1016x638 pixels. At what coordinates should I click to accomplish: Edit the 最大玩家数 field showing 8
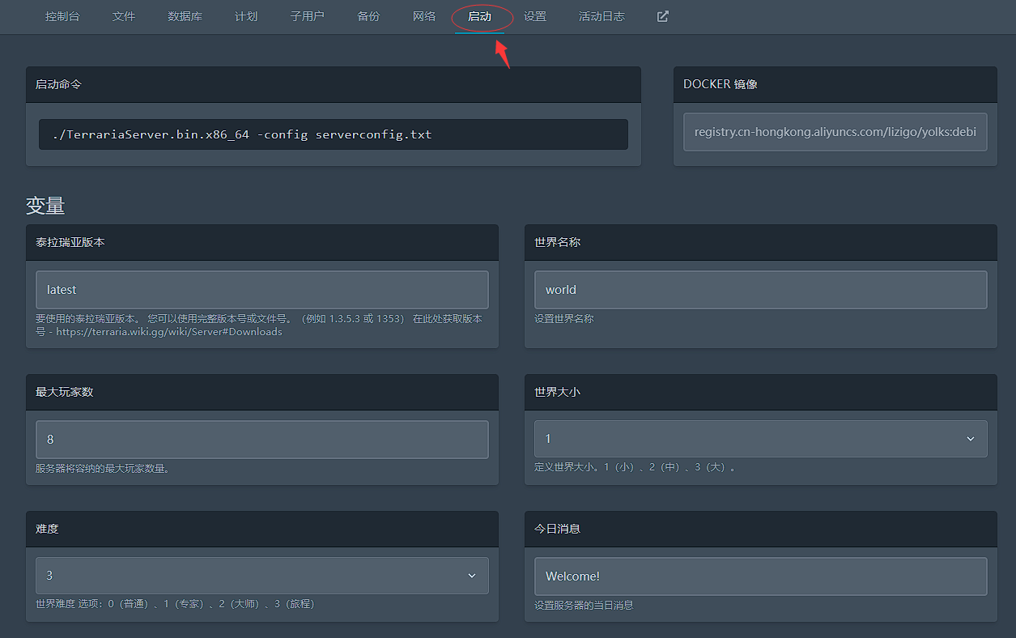pos(261,440)
